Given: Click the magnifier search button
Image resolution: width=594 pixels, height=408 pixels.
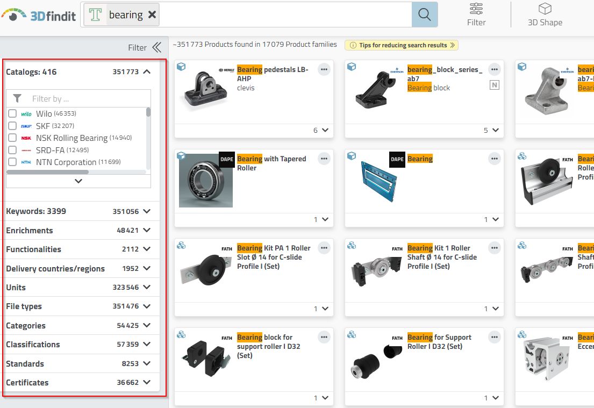Looking at the screenshot, I should tap(425, 15).
